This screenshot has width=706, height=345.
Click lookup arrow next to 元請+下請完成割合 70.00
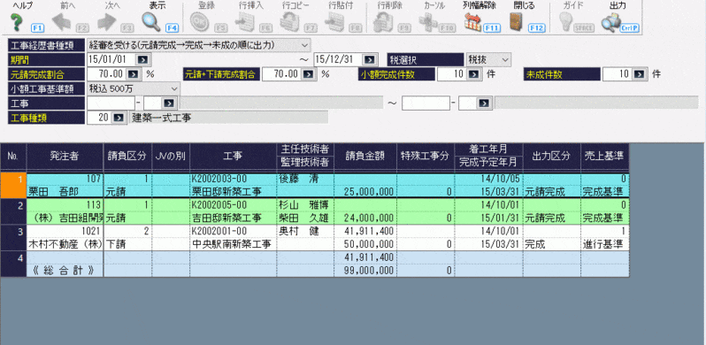[308, 74]
